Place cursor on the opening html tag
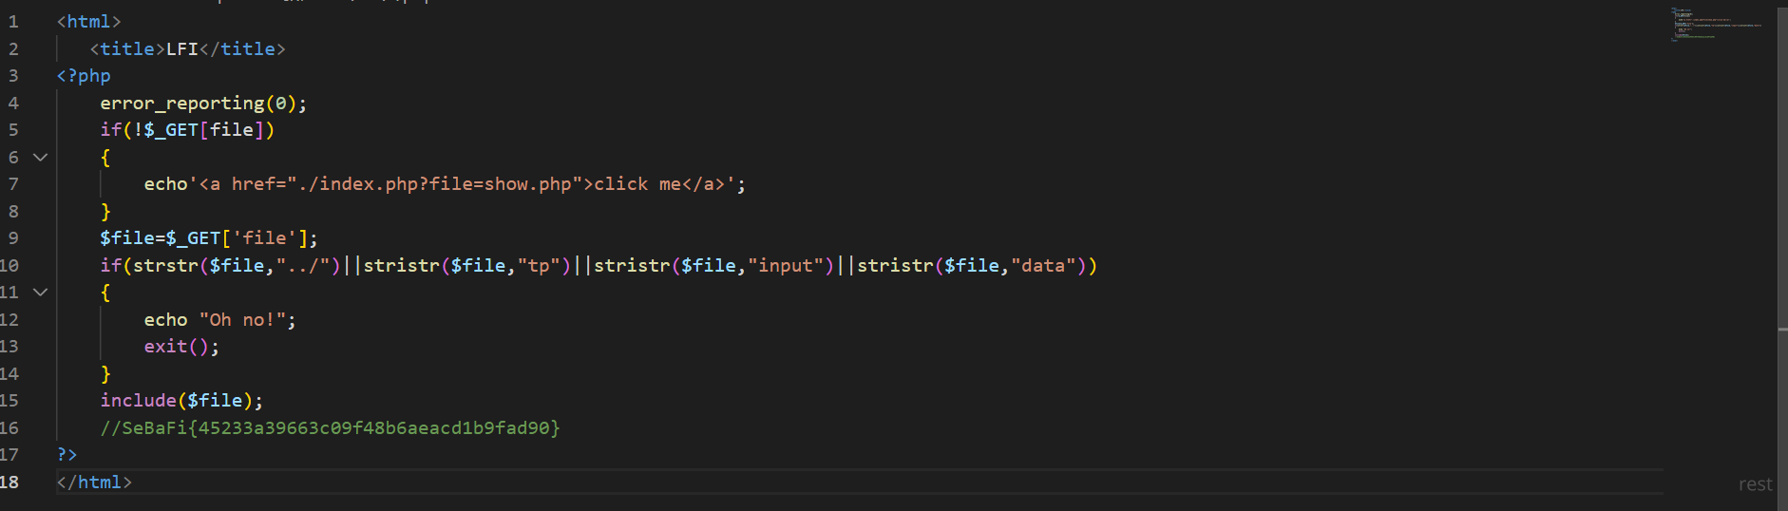This screenshot has width=1788, height=511. [88, 22]
